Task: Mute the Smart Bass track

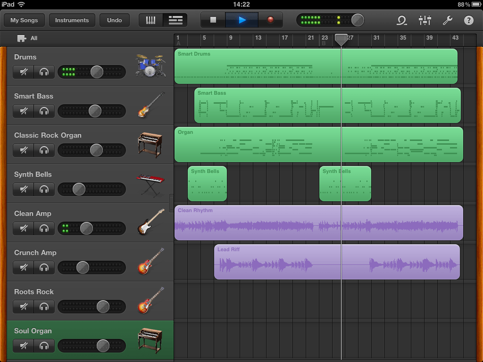Action: [24, 111]
